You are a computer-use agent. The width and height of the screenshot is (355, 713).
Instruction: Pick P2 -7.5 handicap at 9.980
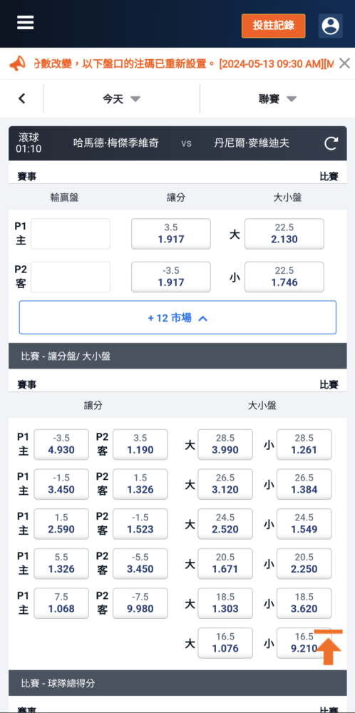140,603
